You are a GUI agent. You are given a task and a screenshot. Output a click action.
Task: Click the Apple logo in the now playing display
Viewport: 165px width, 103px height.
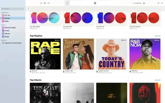(x=95, y=3)
